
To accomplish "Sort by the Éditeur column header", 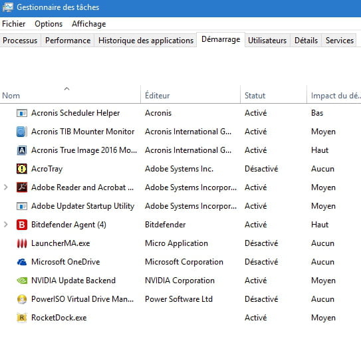I will (x=190, y=94).
